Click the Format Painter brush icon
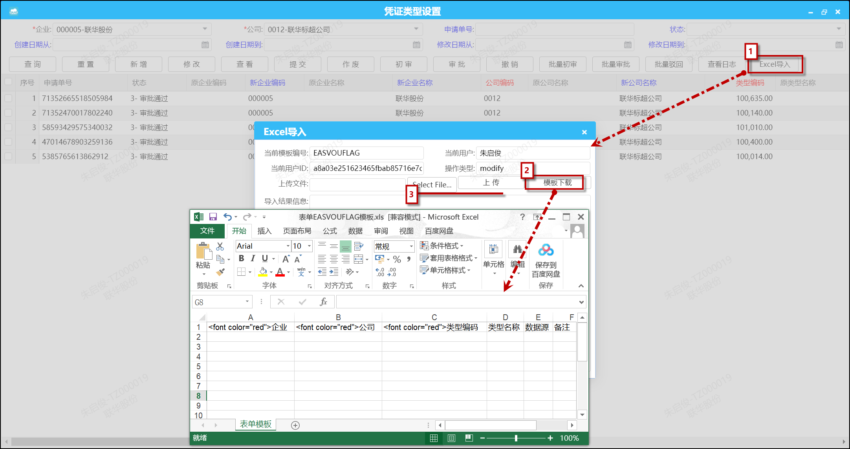Screen dimensions: 850x449 click(220, 272)
